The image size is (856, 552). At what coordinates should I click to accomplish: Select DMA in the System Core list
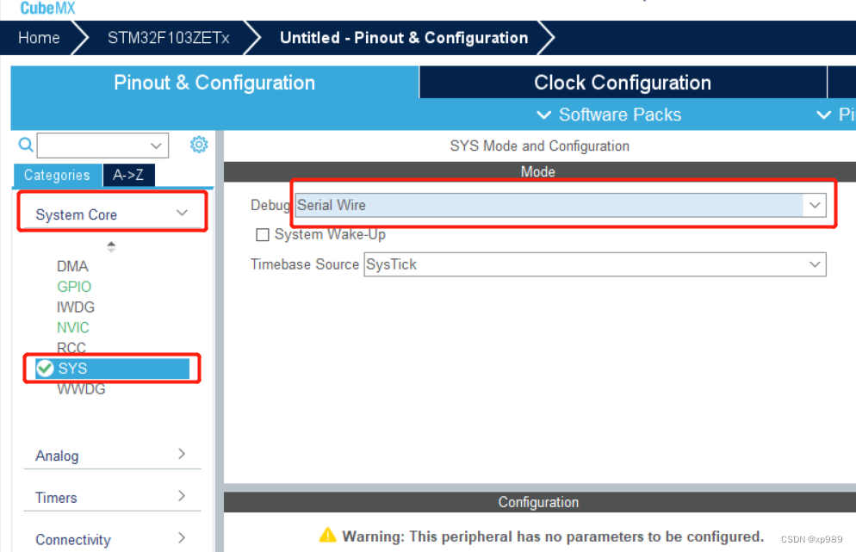pos(72,266)
